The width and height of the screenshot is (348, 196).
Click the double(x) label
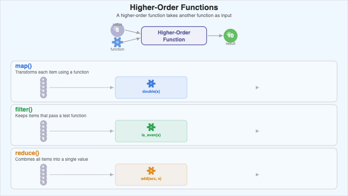click(151, 91)
